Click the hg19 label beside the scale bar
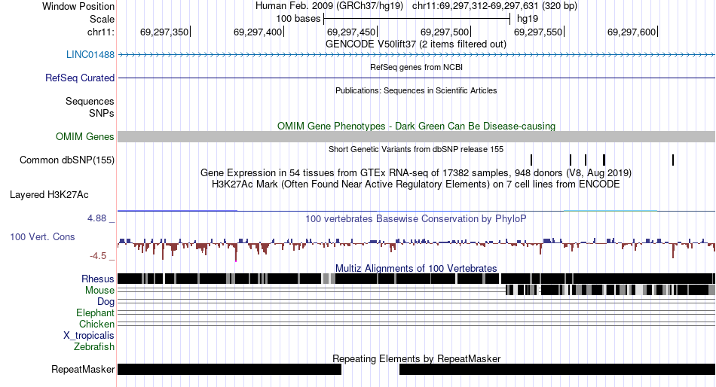The image size is (716, 387). [x=528, y=19]
